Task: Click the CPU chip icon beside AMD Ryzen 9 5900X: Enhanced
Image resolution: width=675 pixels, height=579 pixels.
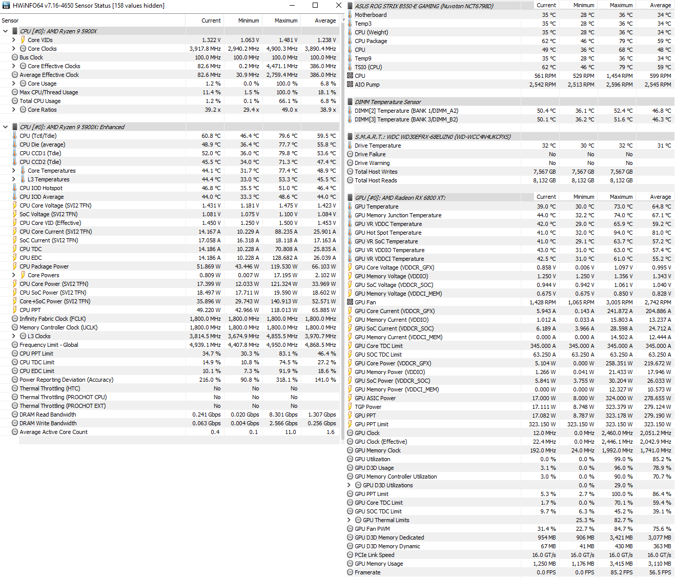Action: point(14,127)
